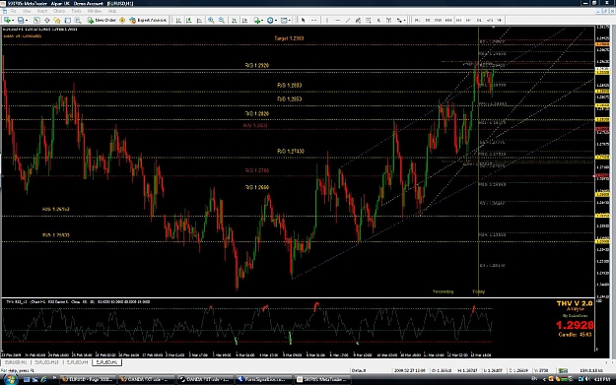The height and width of the screenshot is (385, 616).
Task: Zoom in on the chart
Action: [x=211, y=20]
